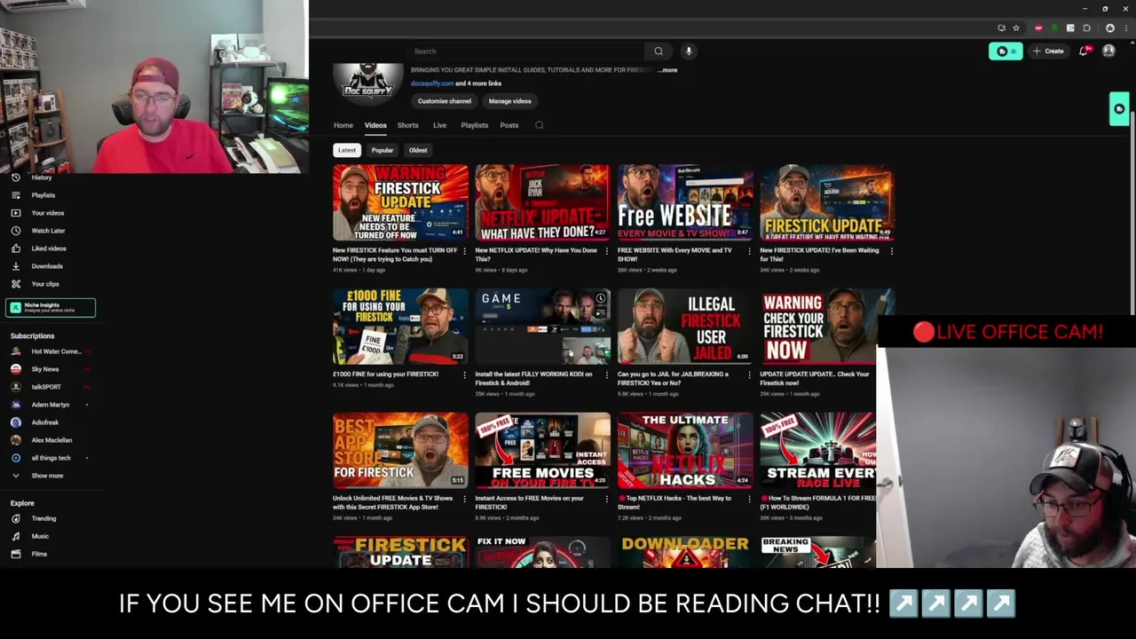Image resolution: width=1136 pixels, height=639 pixels.
Task: Search within the channel using the magnifier
Action: [x=539, y=125]
